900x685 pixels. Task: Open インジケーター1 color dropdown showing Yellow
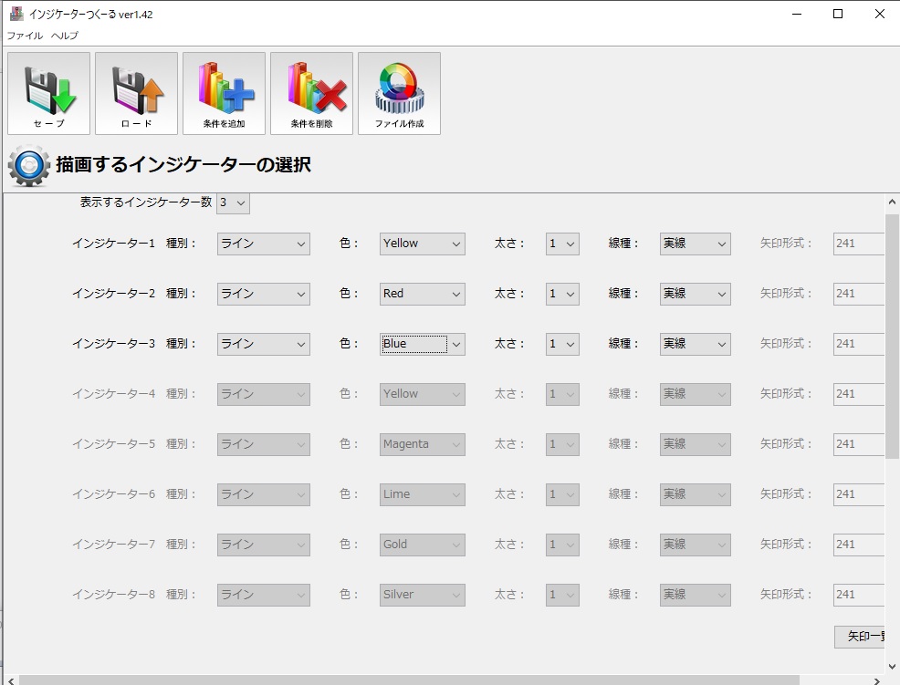[423, 244]
